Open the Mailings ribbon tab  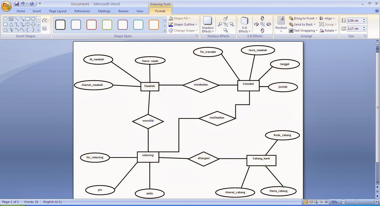tap(104, 11)
